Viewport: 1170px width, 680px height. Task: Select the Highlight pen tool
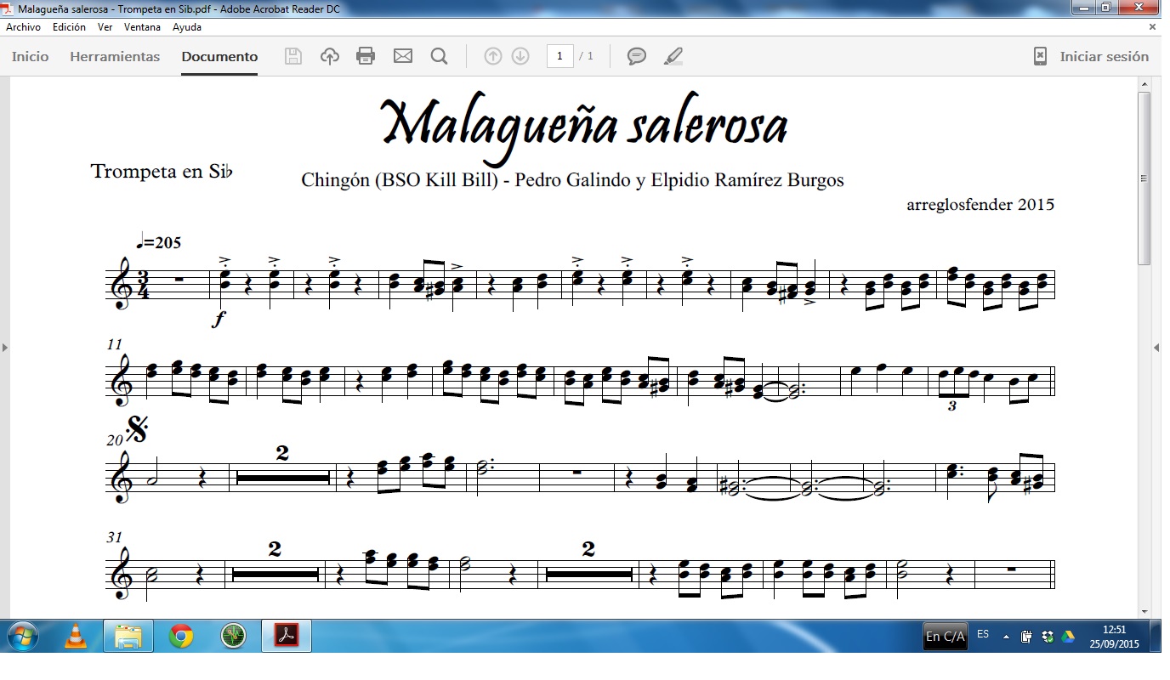(x=673, y=56)
